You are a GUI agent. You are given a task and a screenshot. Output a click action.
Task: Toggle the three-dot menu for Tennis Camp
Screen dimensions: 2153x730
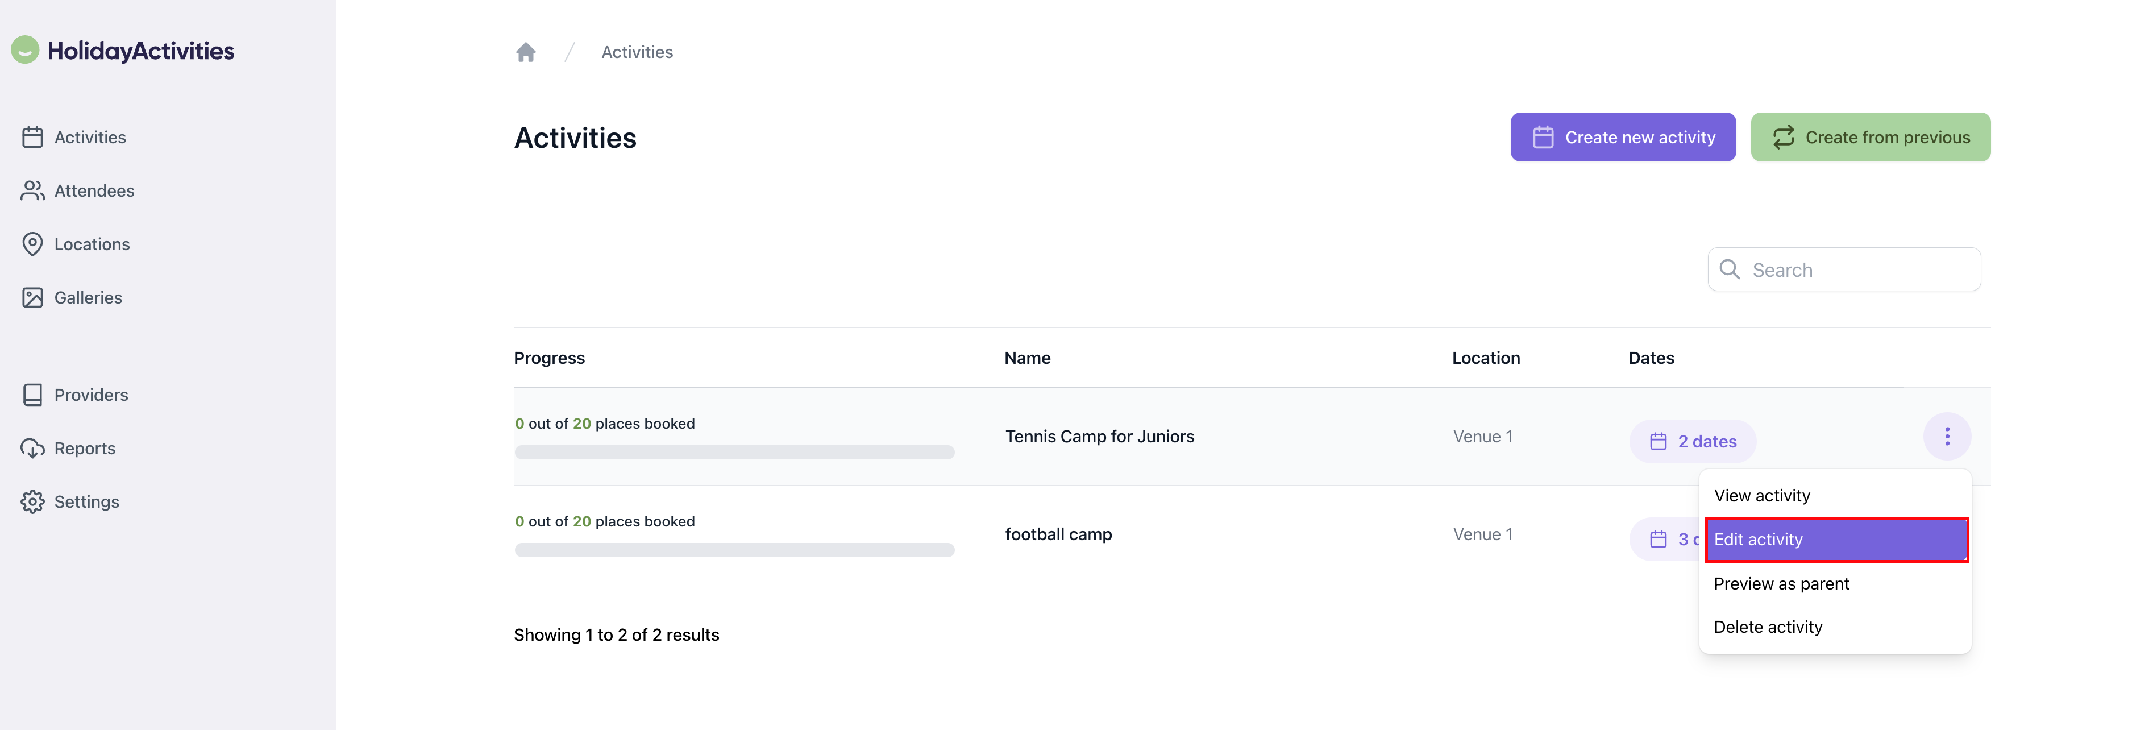1947,437
